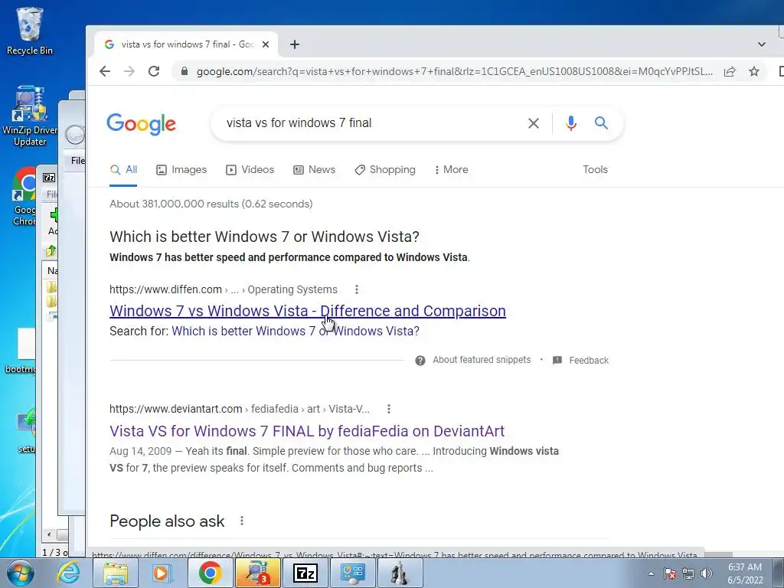Switch to the Videos results tab
The image size is (784, 588).
(x=250, y=169)
